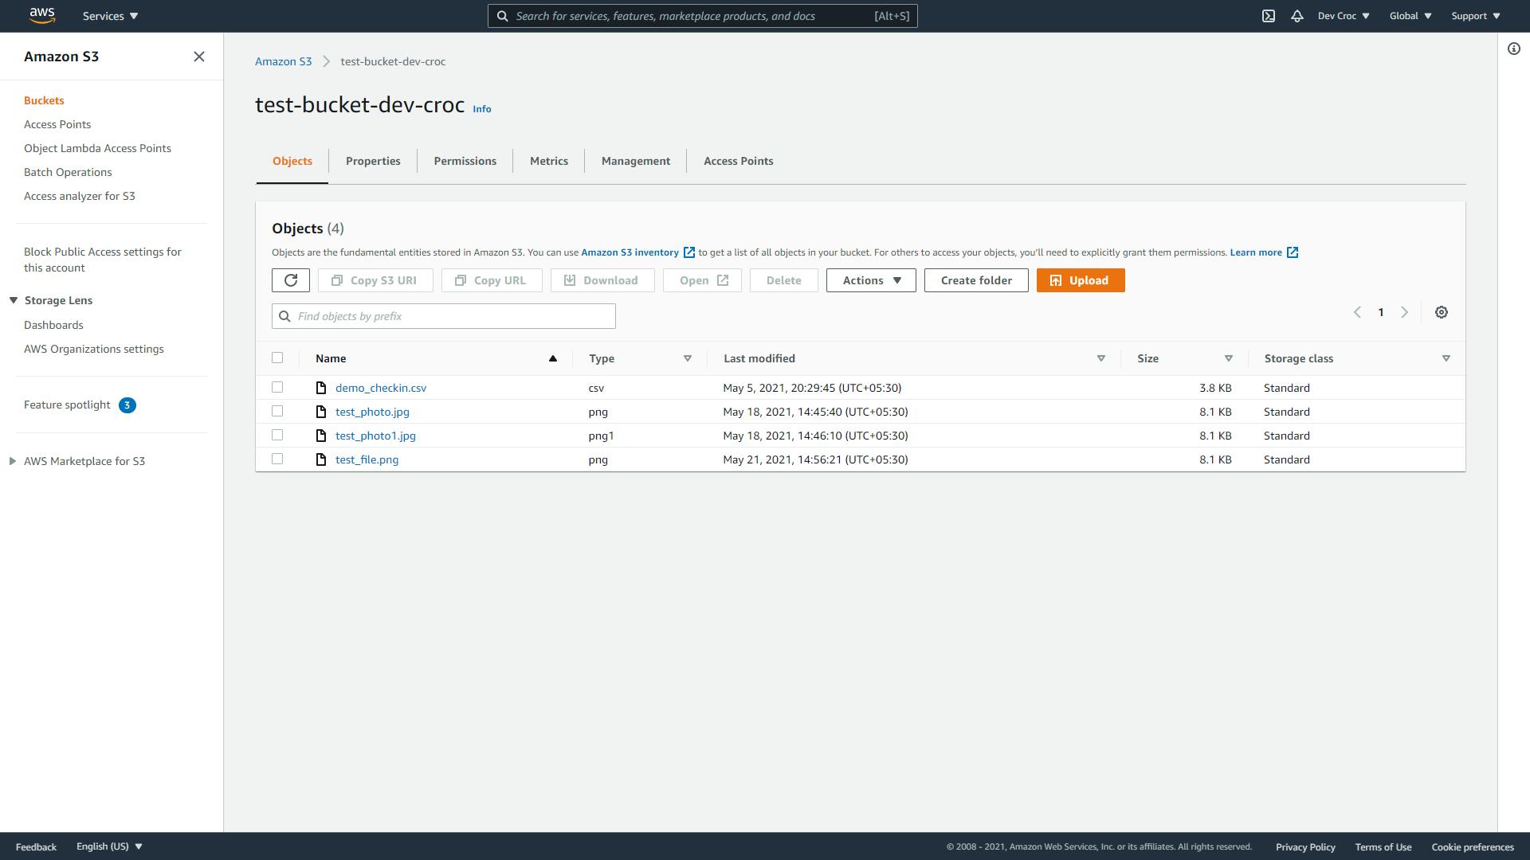
Task: Check the box for demo_checkin.csv
Action: (x=277, y=387)
